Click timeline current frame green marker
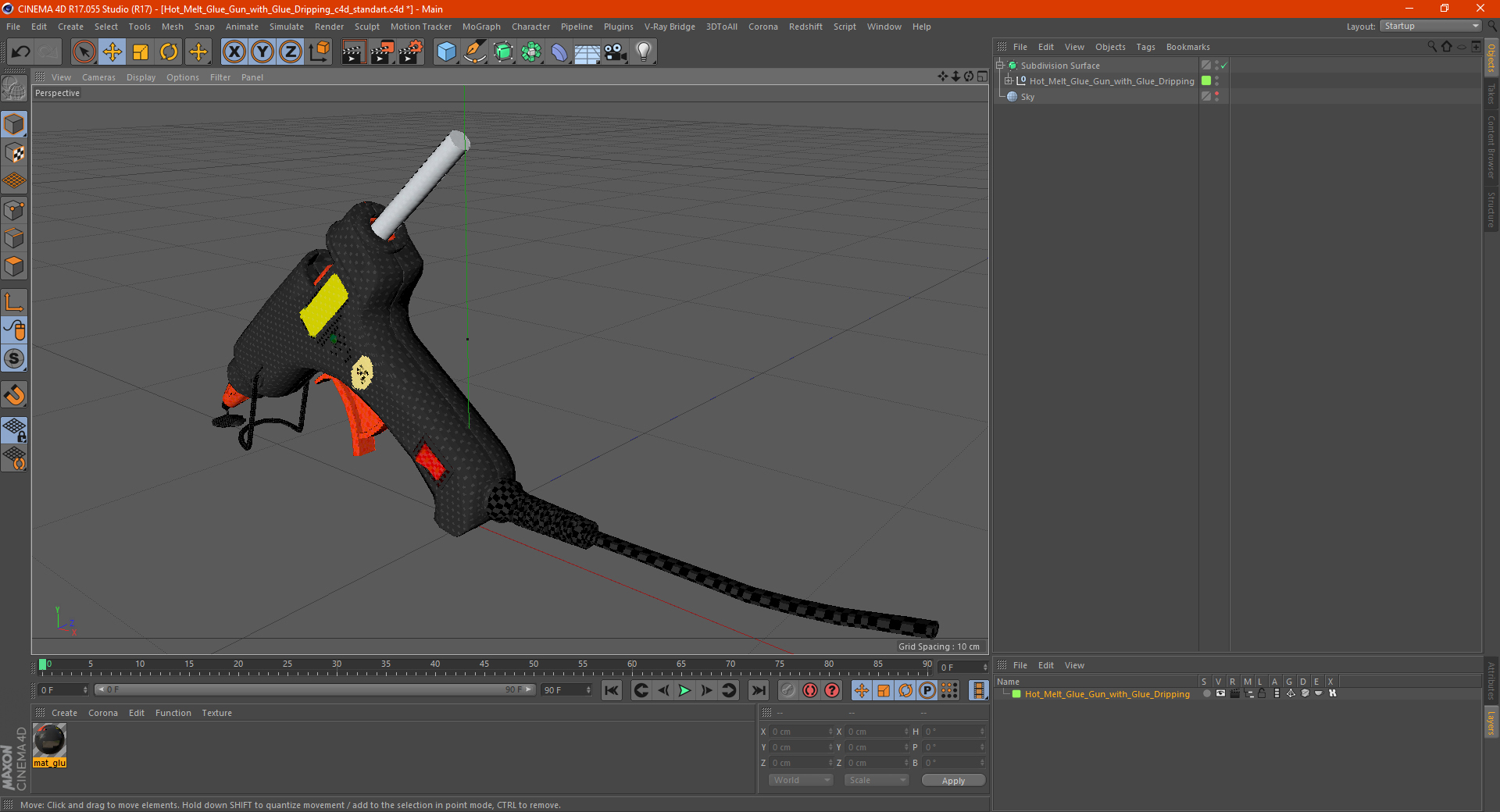The height and width of the screenshot is (812, 1500). coord(42,664)
